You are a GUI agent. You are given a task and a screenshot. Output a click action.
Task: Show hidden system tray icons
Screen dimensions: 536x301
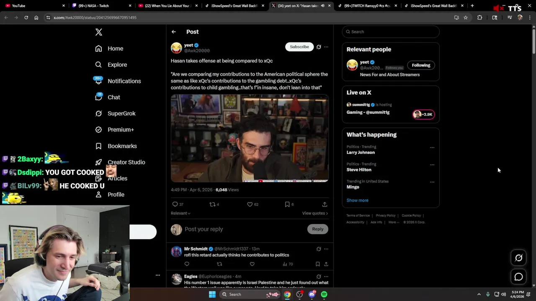pos(479,294)
